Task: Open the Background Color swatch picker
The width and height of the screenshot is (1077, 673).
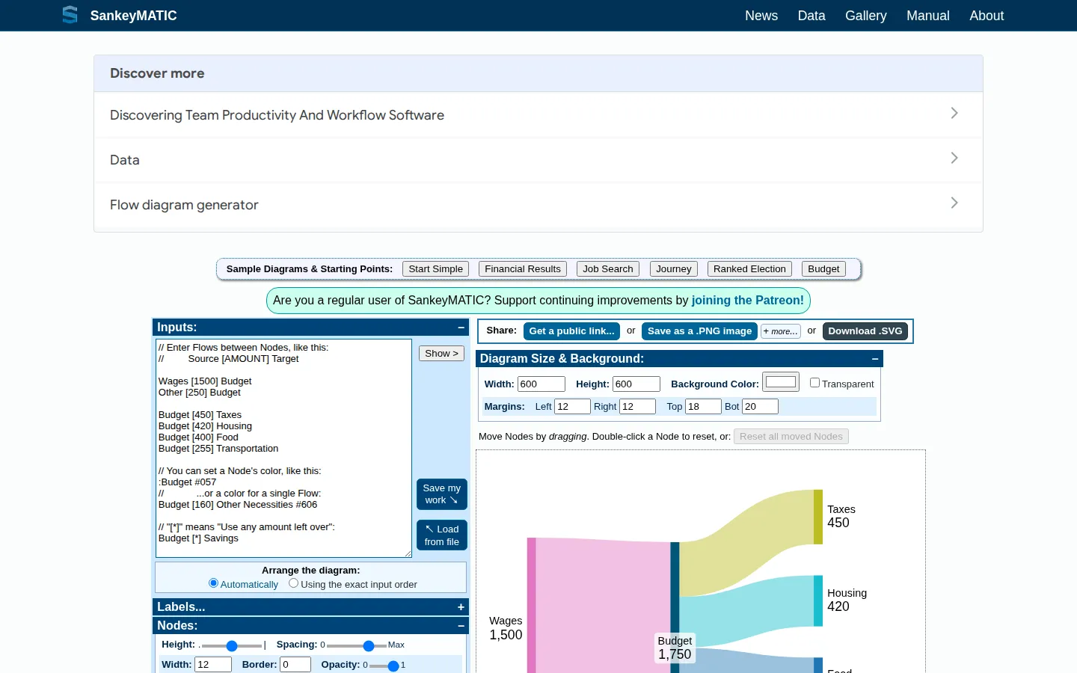Action: [781, 382]
